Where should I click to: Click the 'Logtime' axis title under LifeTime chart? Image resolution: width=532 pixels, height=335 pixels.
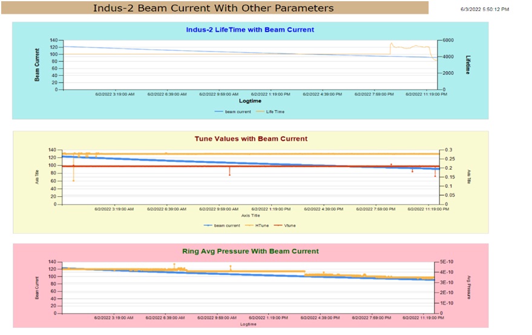point(250,101)
